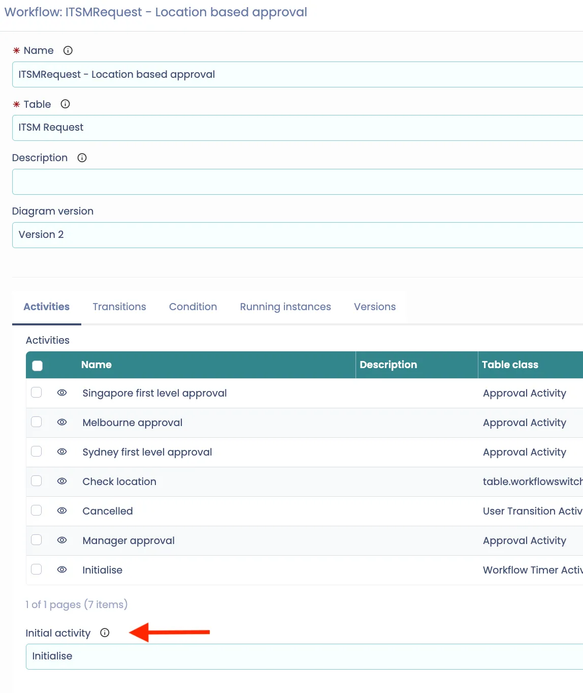583x693 pixels.
Task: Switch to the Activities tab
Action: pyautogui.click(x=47, y=307)
